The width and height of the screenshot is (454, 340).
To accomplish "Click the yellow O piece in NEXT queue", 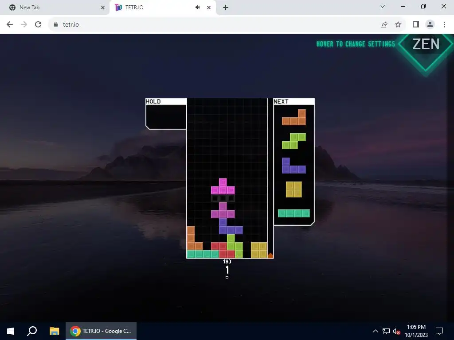I will pyautogui.click(x=294, y=189).
